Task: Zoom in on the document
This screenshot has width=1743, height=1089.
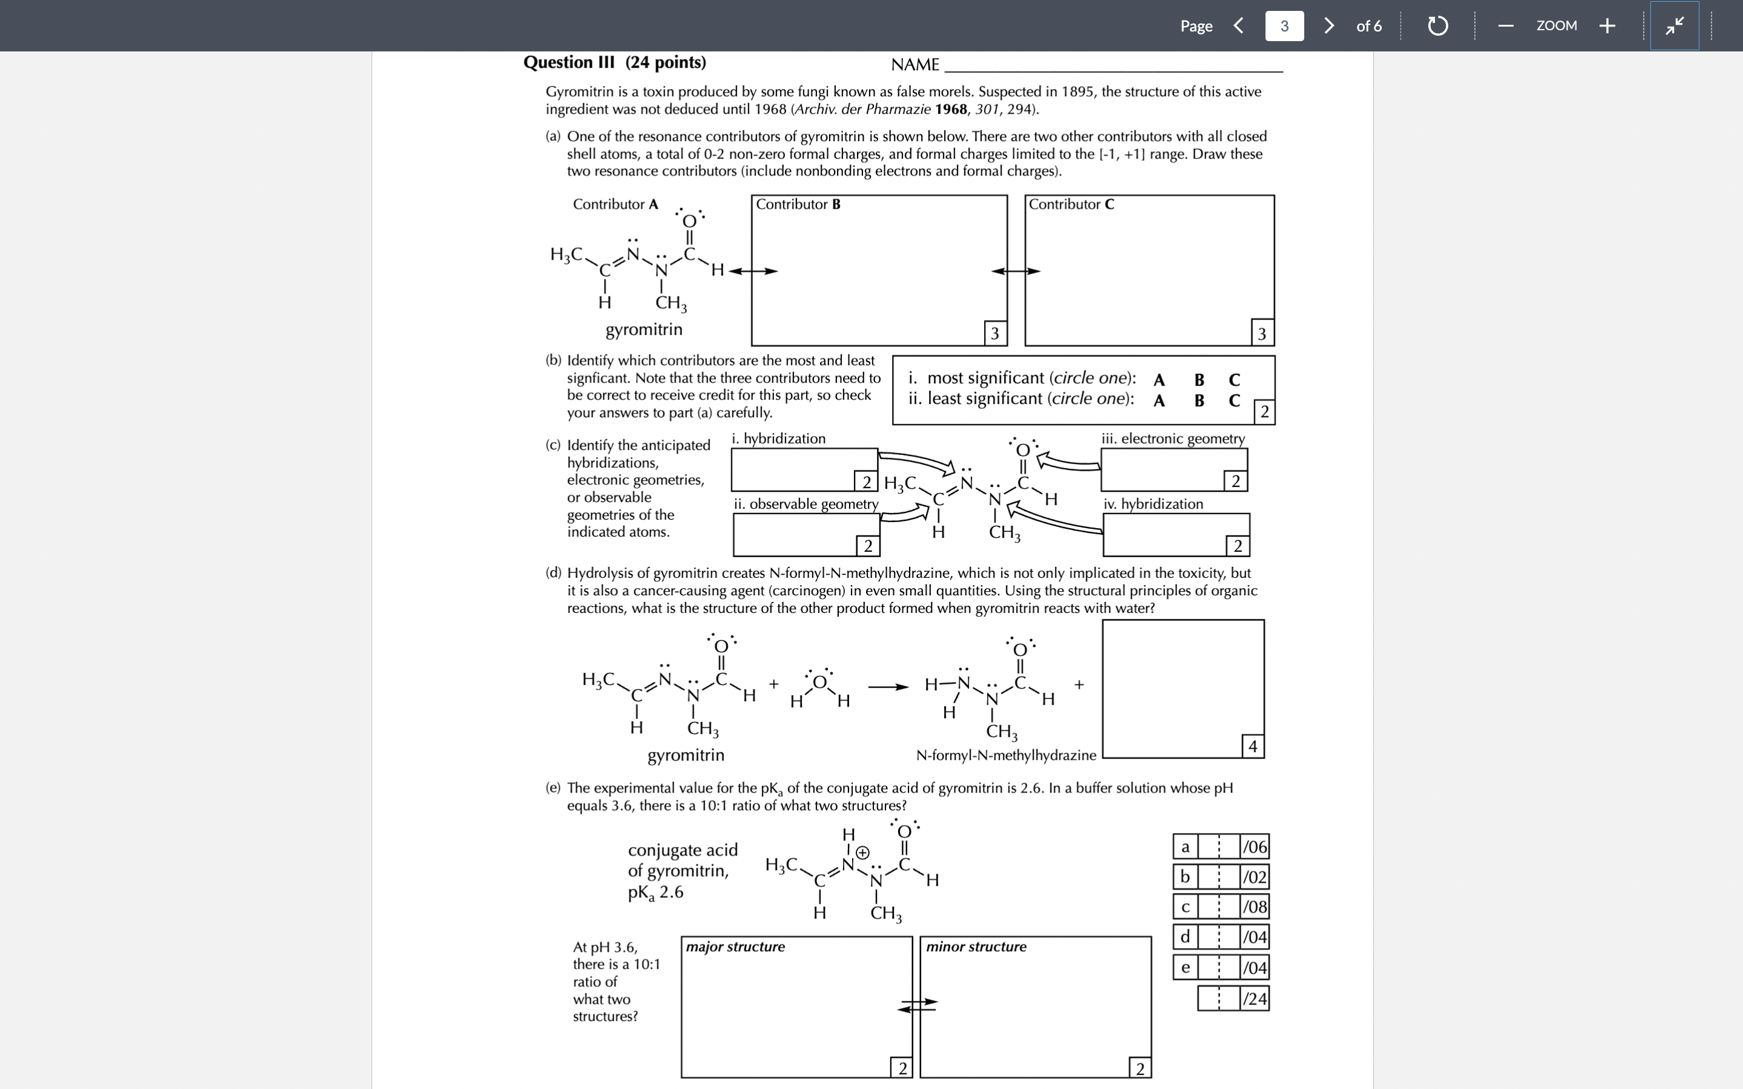Action: [x=1607, y=25]
